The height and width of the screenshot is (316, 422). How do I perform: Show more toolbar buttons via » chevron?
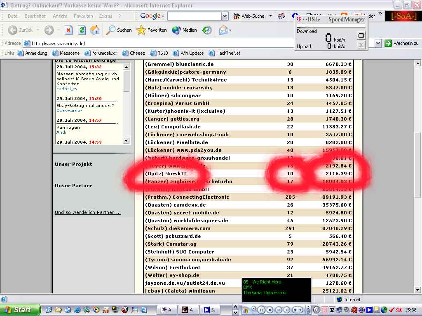coord(380,14)
